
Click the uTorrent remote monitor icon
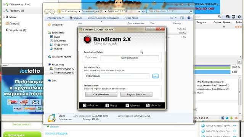pos(233,17)
